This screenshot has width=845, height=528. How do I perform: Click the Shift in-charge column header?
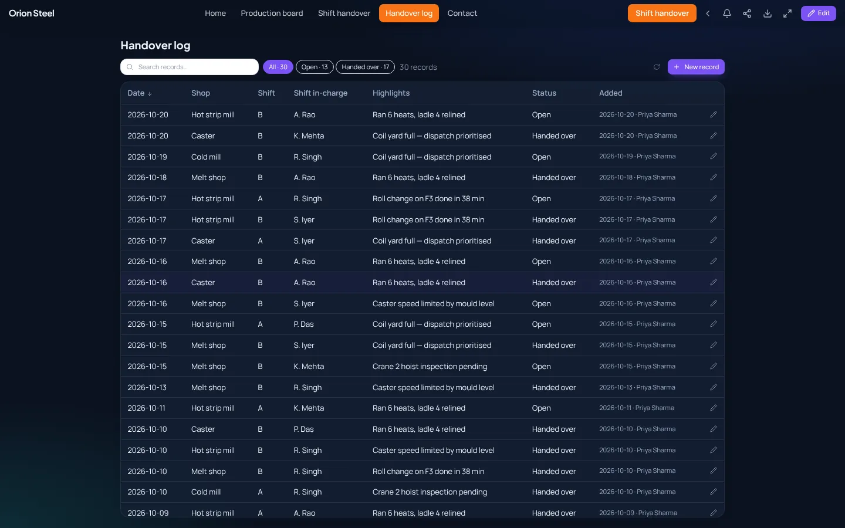click(x=320, y=93)
